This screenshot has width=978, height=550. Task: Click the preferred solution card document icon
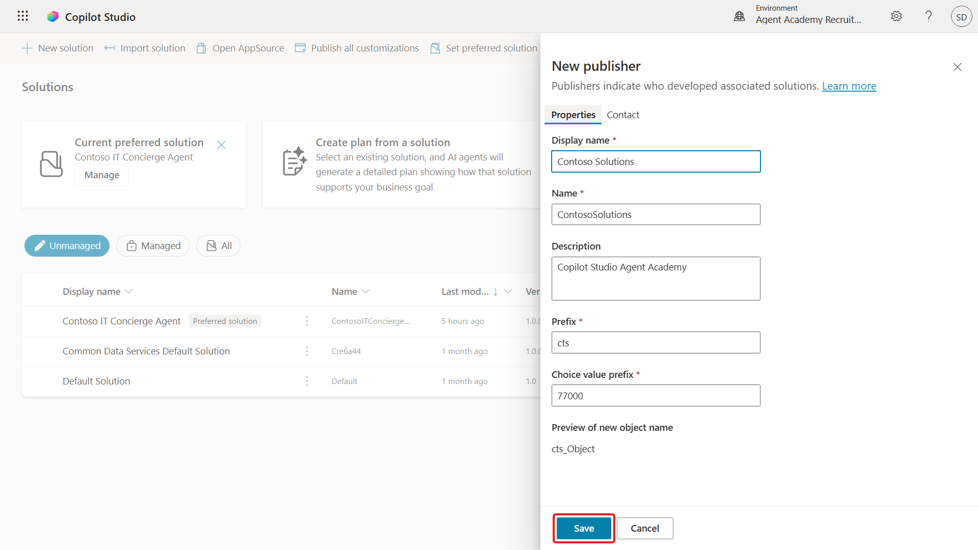(51, 164)
